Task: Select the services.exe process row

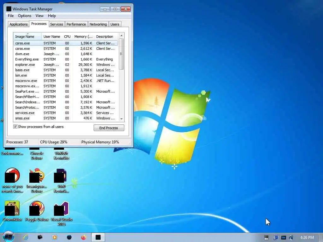Action: click(66, 113)
